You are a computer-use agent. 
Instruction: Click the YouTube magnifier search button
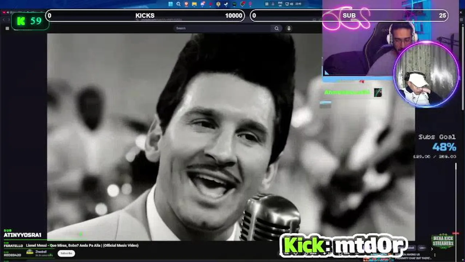pos(277,28)
